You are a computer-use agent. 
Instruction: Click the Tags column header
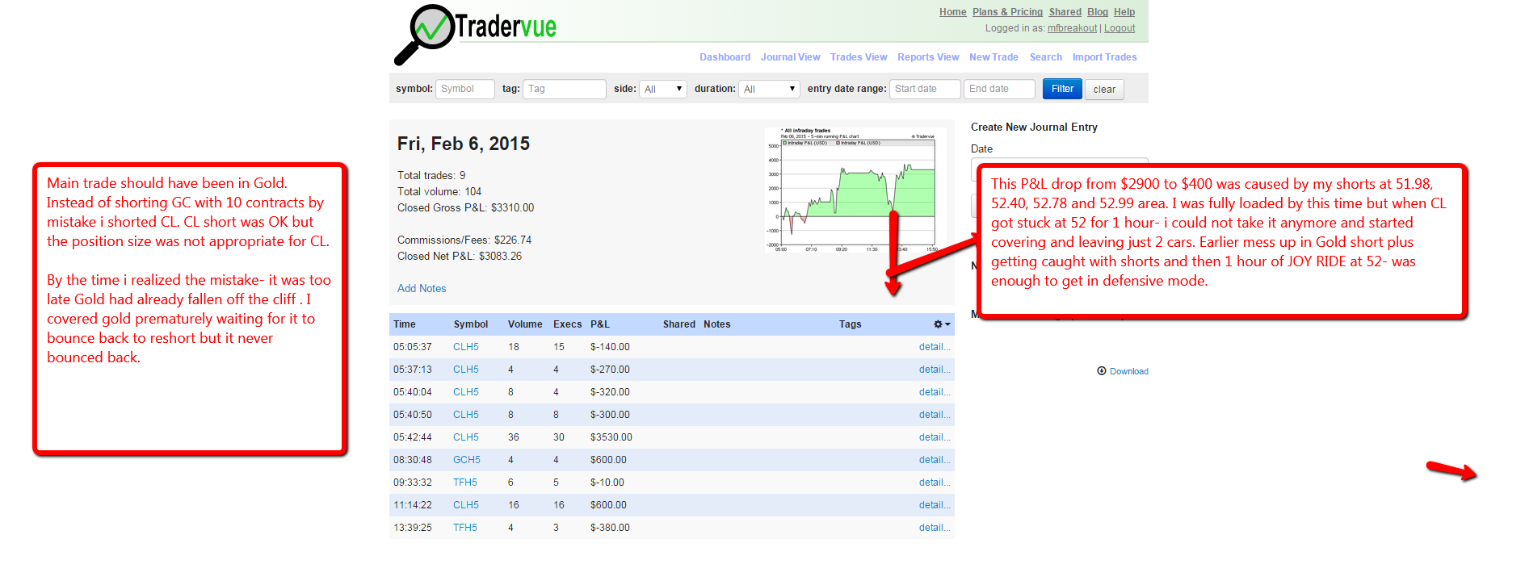tap(850, 324)
